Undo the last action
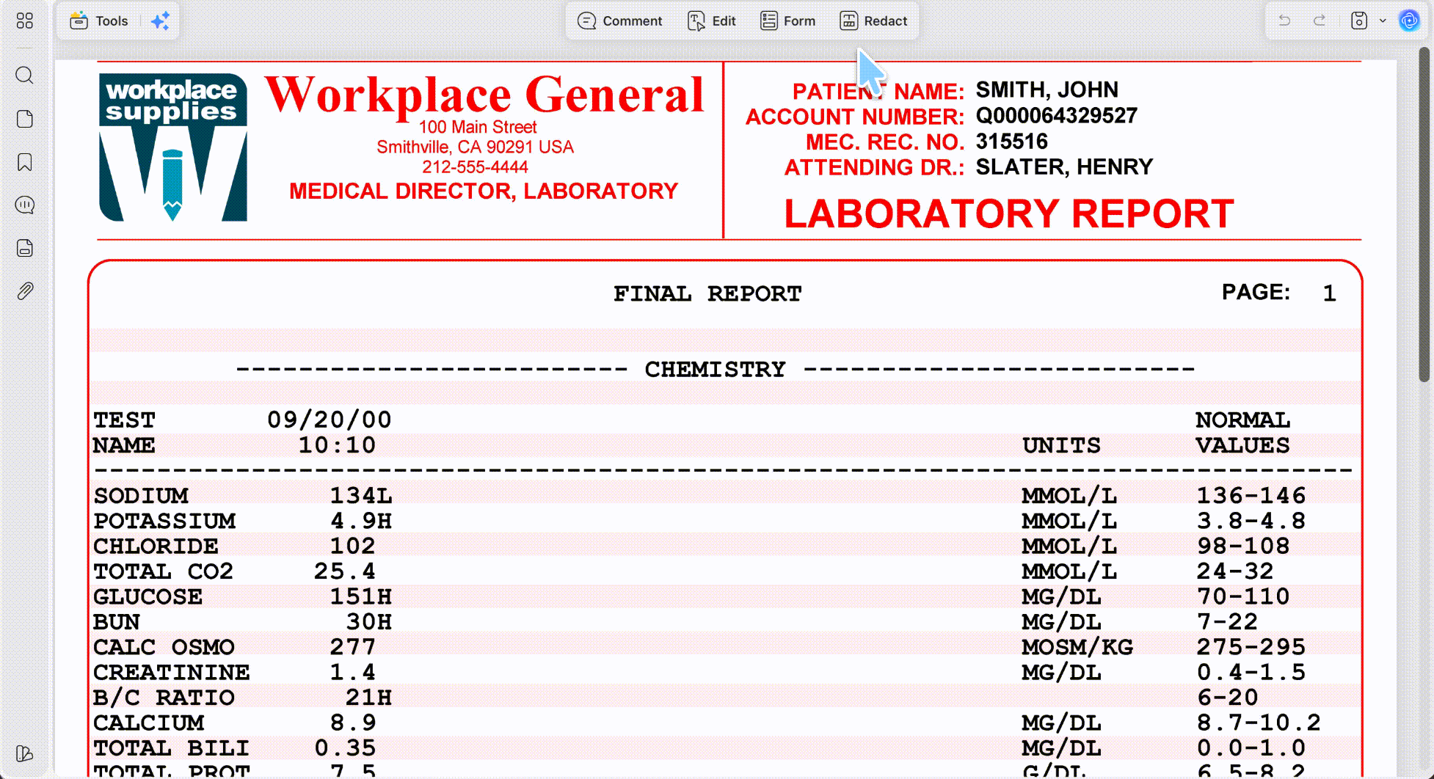The image size is (1434, 779). 1284,21
